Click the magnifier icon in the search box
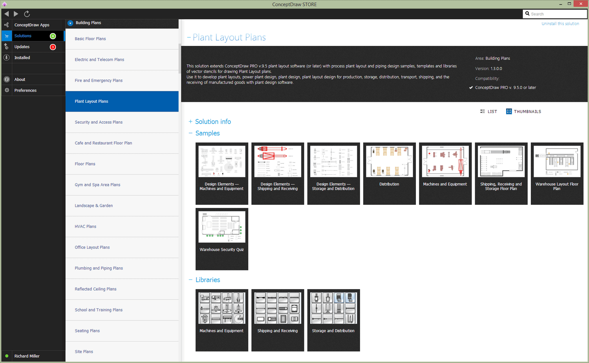Screen dimensions: 589x363 [527, 14]
